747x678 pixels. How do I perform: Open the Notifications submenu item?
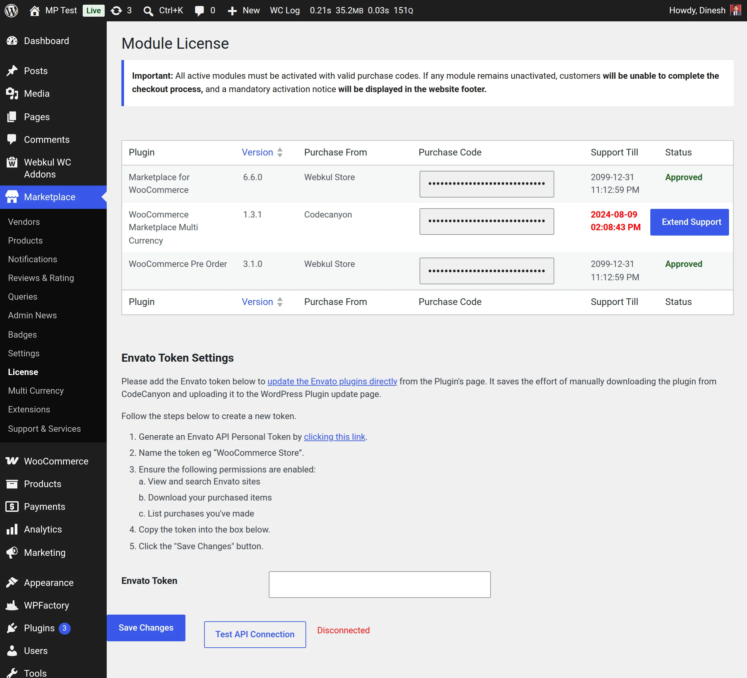coord(33,259)
